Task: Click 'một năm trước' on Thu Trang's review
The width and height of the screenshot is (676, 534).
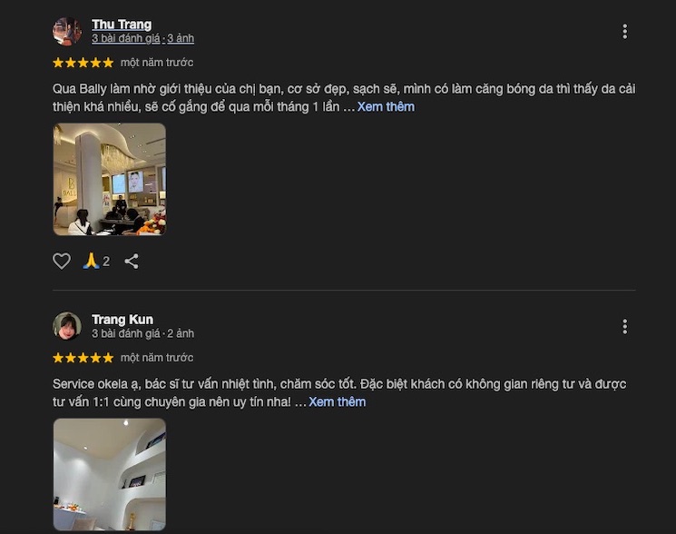Action: (x=157, y=63)
